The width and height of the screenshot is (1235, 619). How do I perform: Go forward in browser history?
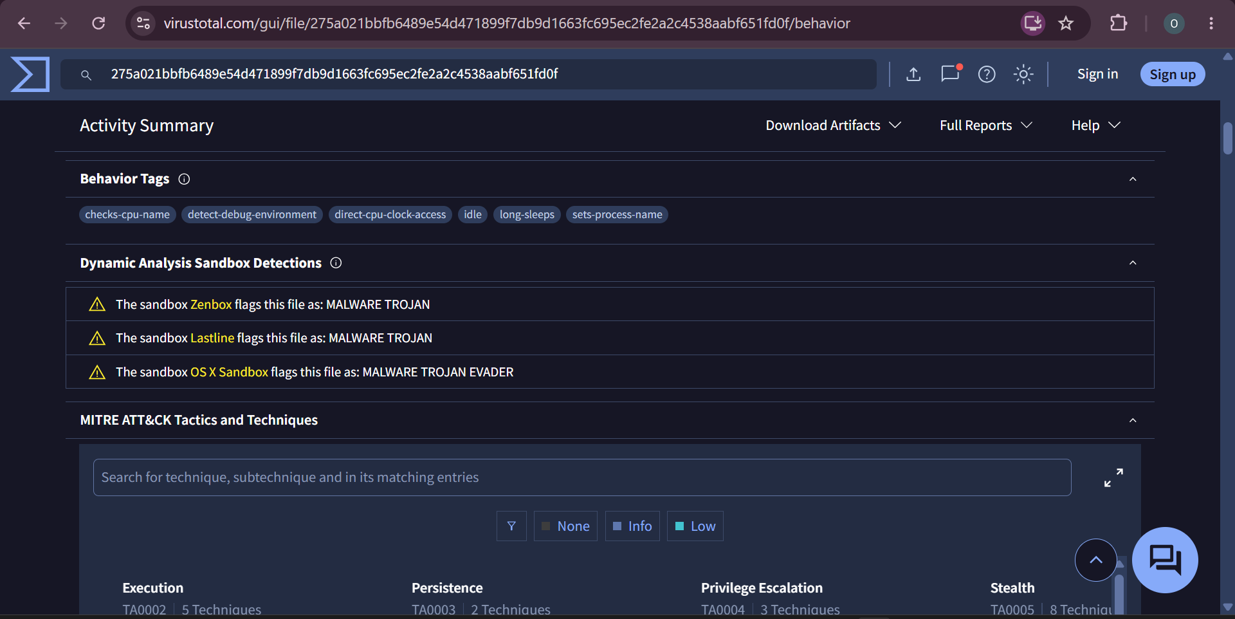(x=61, y=23)
